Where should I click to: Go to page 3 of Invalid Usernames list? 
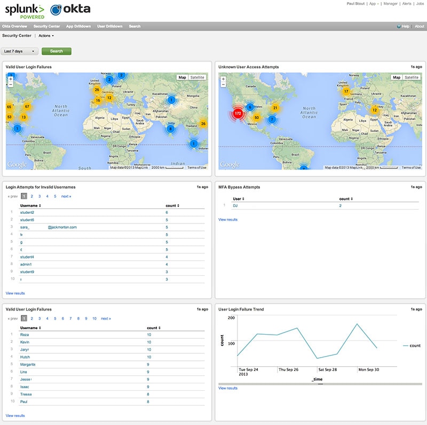tap(39, 196)
